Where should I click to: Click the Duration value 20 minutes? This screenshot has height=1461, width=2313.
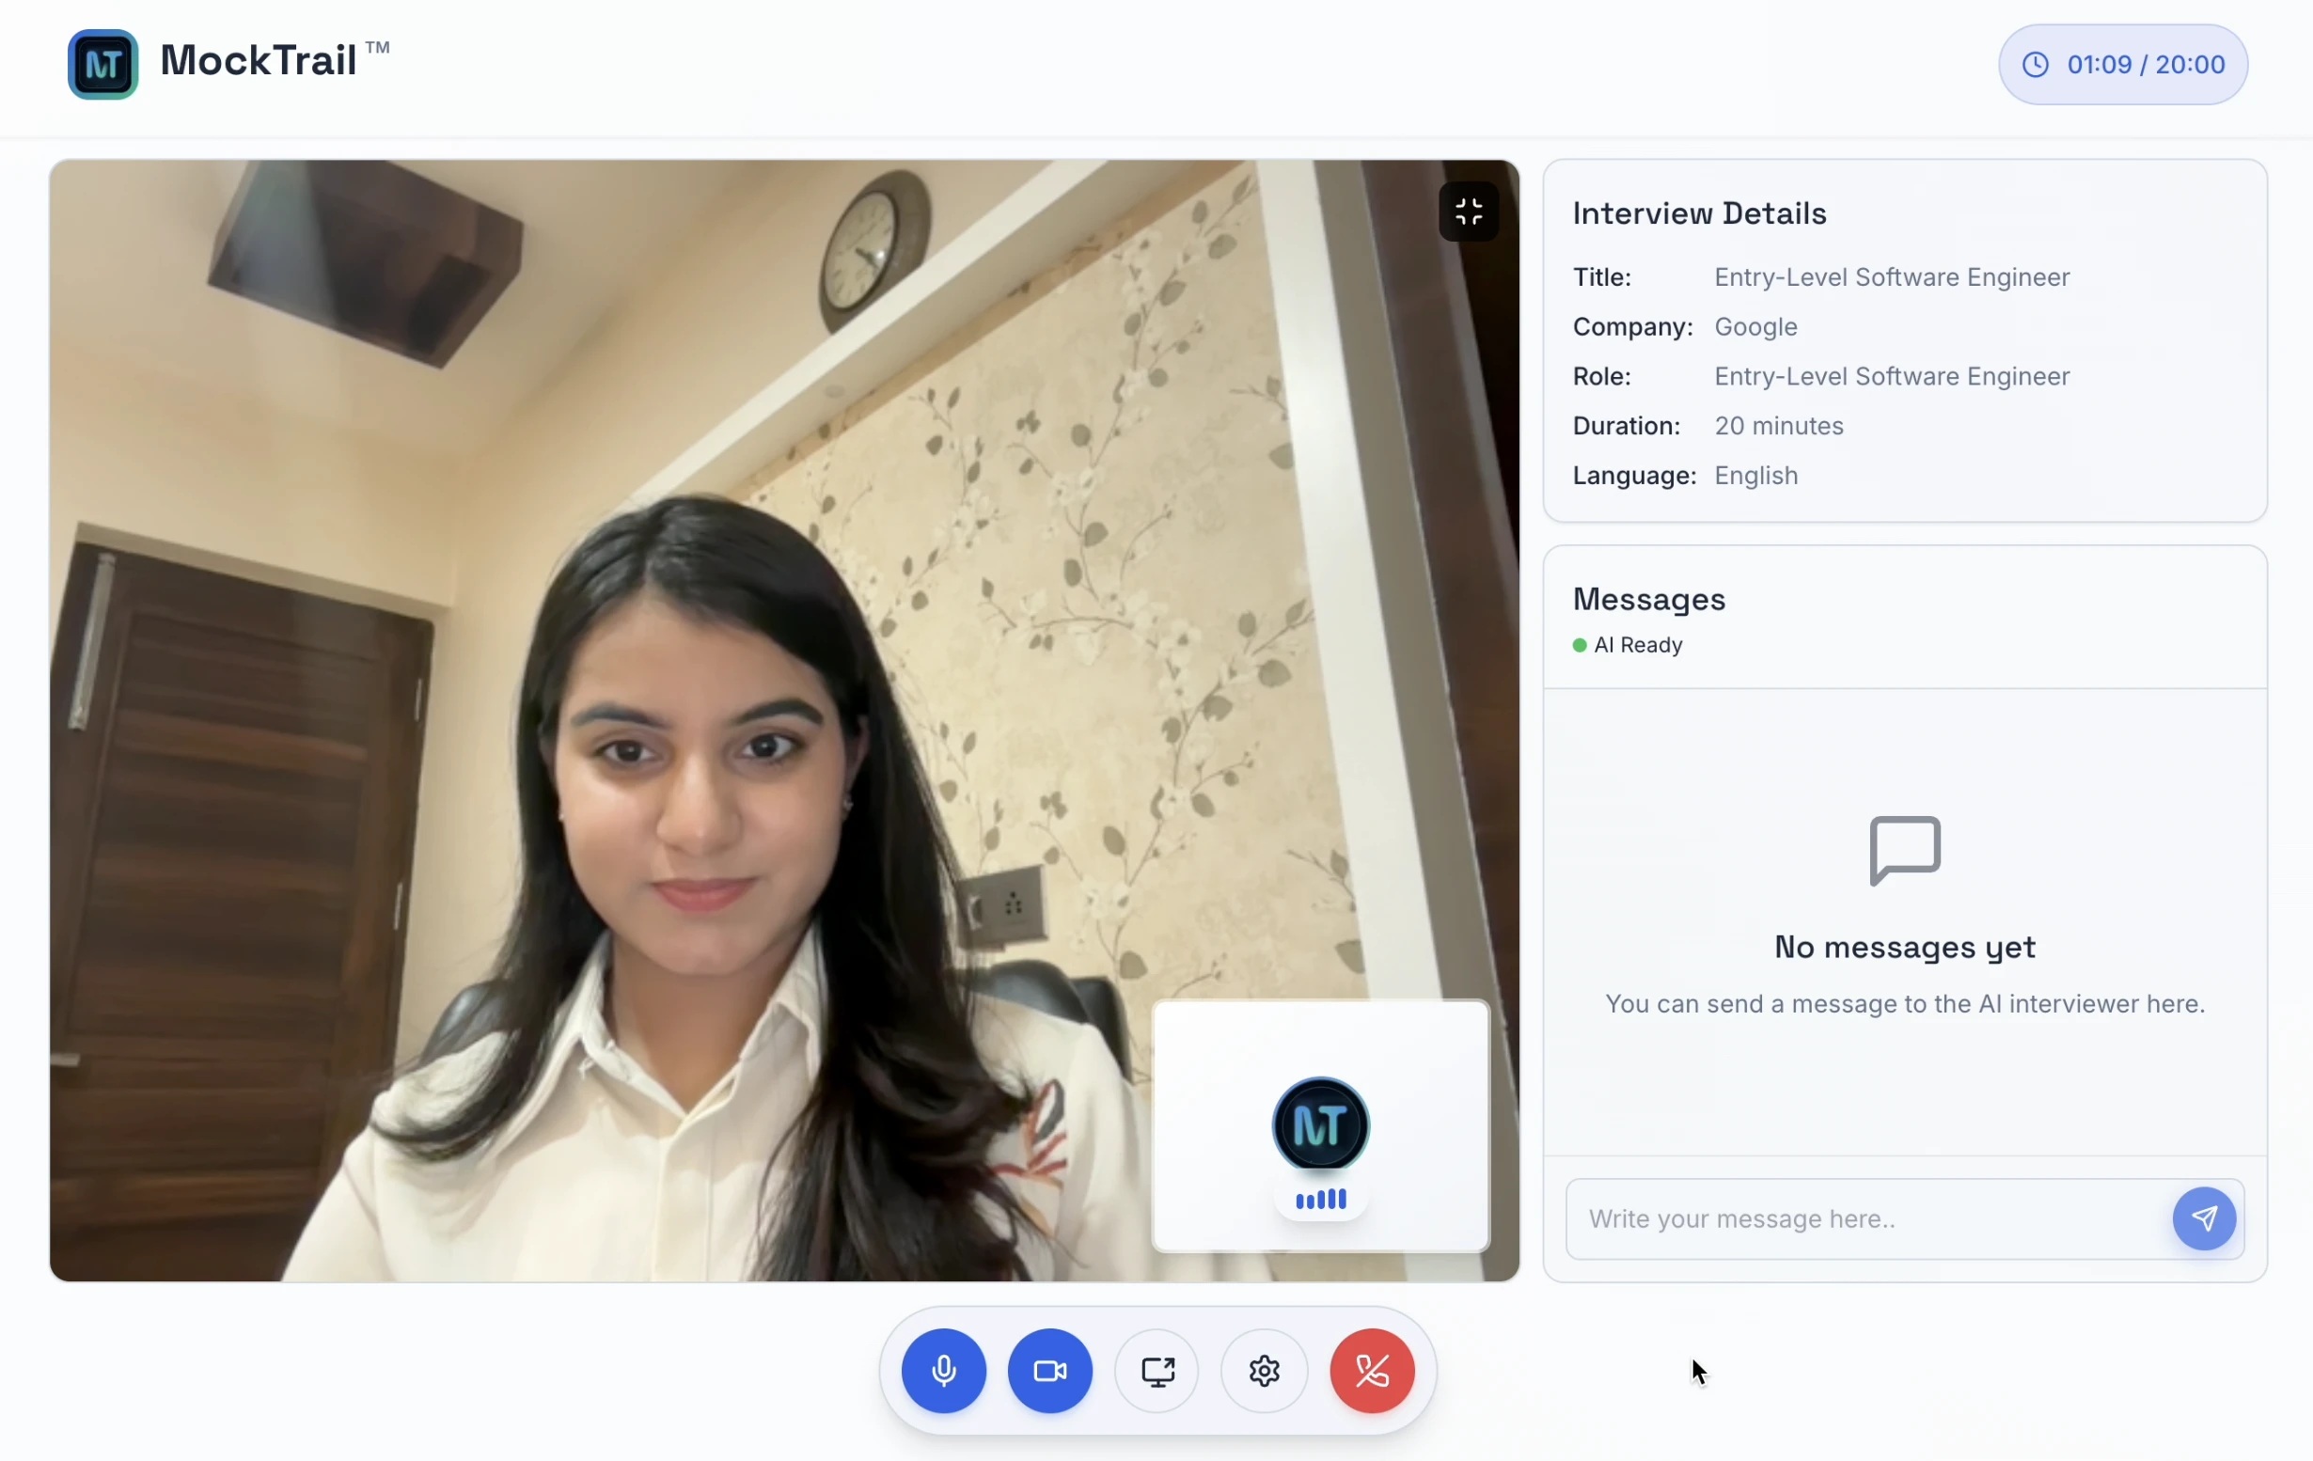pyautogui.click(x=1779, y=427)
